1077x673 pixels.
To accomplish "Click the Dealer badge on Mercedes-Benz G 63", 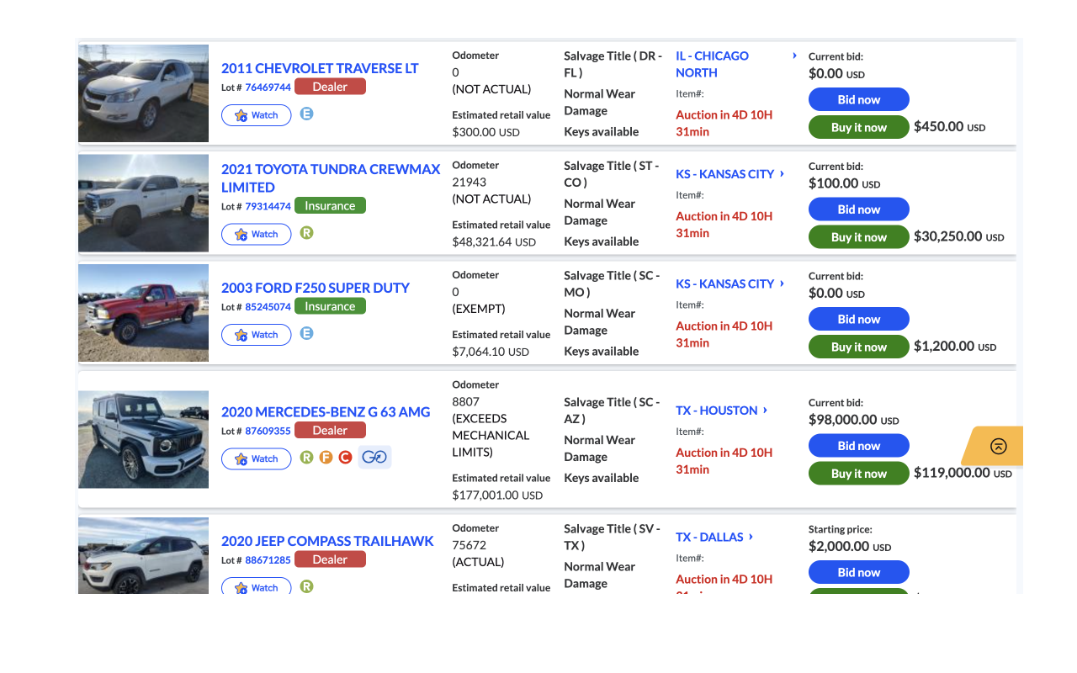I will pos(330,430).
